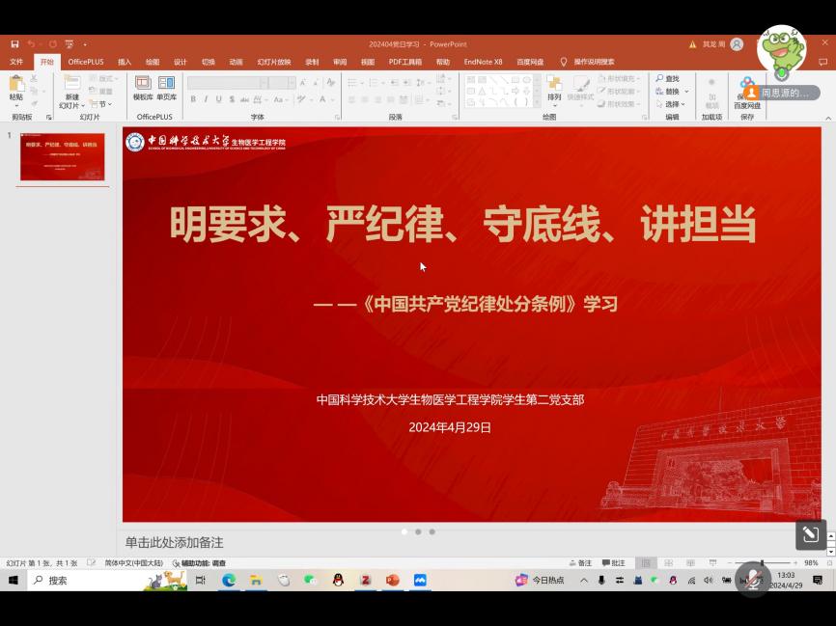Toggle Underline formatting
The height and width of the screenshot is (626, 836).
click(218, 99)
